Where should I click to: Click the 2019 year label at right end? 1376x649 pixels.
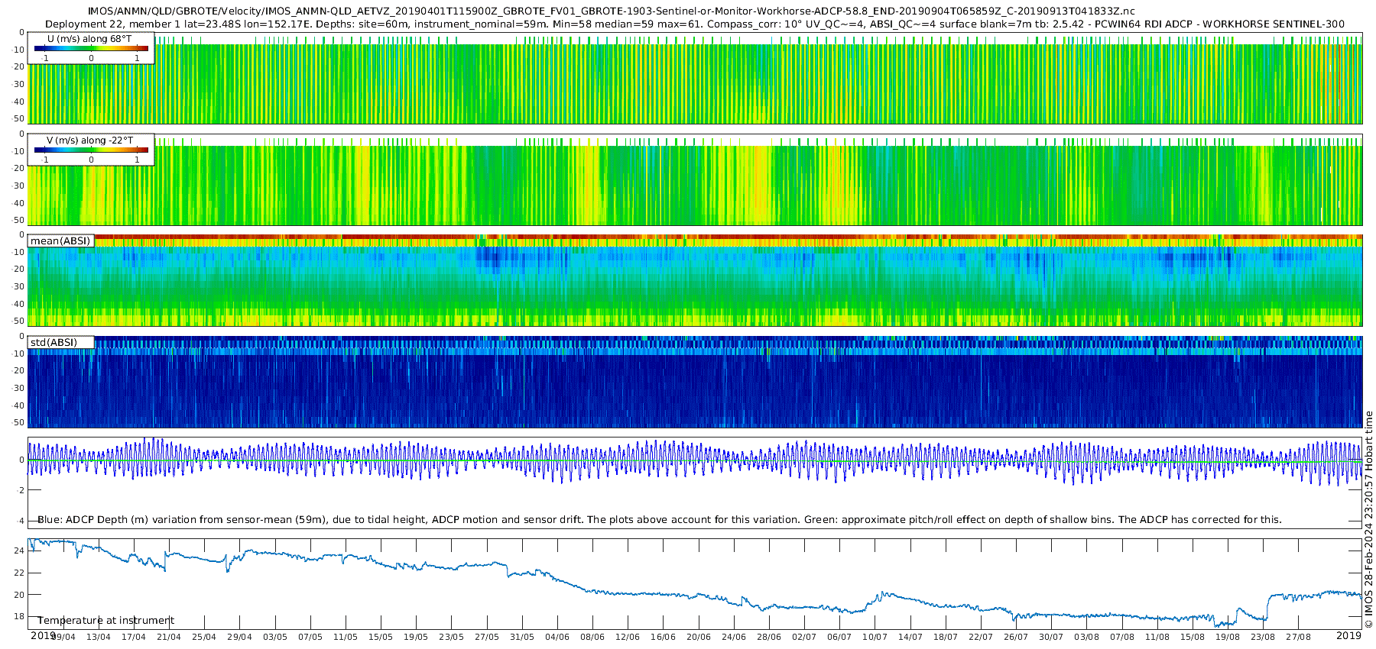click(x=1348, y=635)
